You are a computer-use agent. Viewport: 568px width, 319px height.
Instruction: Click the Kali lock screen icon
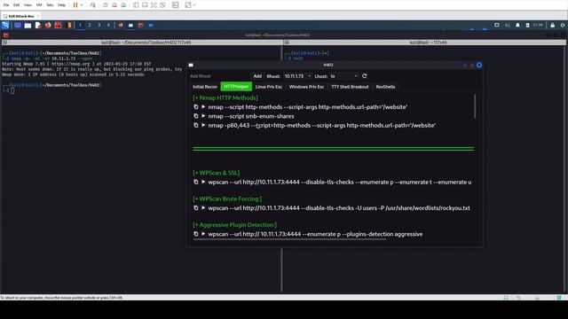(x=552, y=25)
